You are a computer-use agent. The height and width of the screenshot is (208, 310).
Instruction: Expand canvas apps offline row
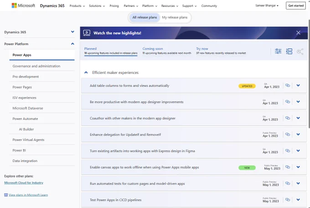(298, 167)
